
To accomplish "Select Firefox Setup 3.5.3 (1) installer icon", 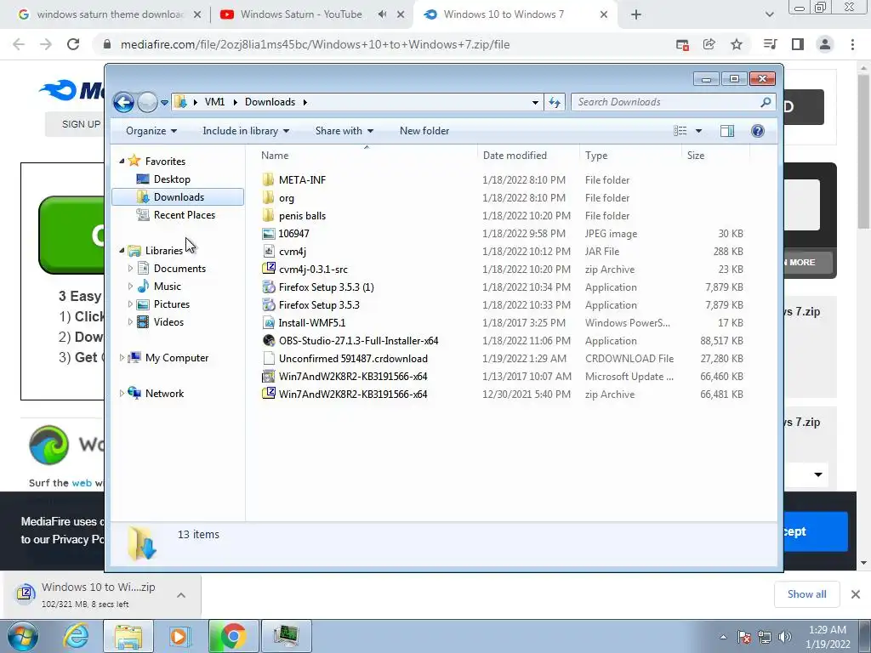I will [x=268, y=287].
